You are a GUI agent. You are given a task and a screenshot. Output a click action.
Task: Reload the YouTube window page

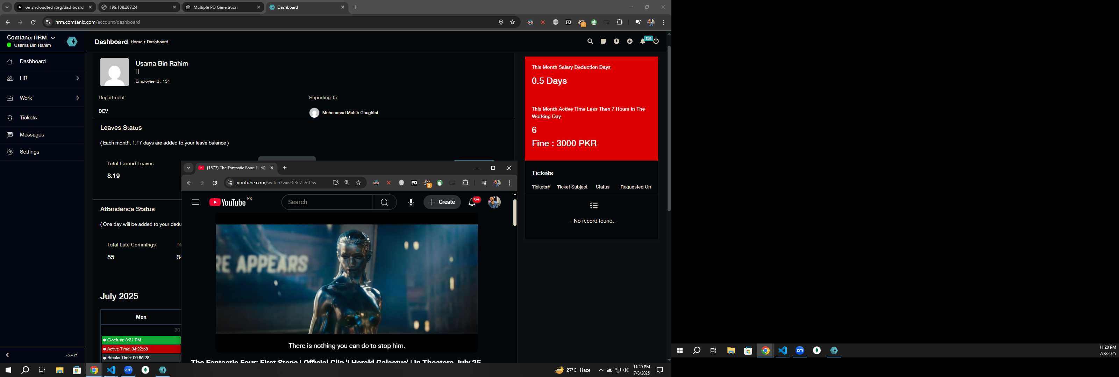(x=215, y=183)
